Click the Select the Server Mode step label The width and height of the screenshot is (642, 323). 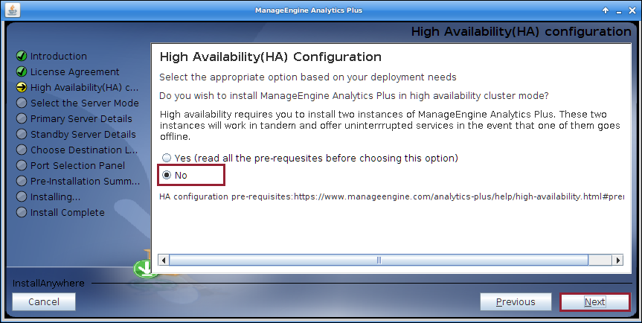85,103
